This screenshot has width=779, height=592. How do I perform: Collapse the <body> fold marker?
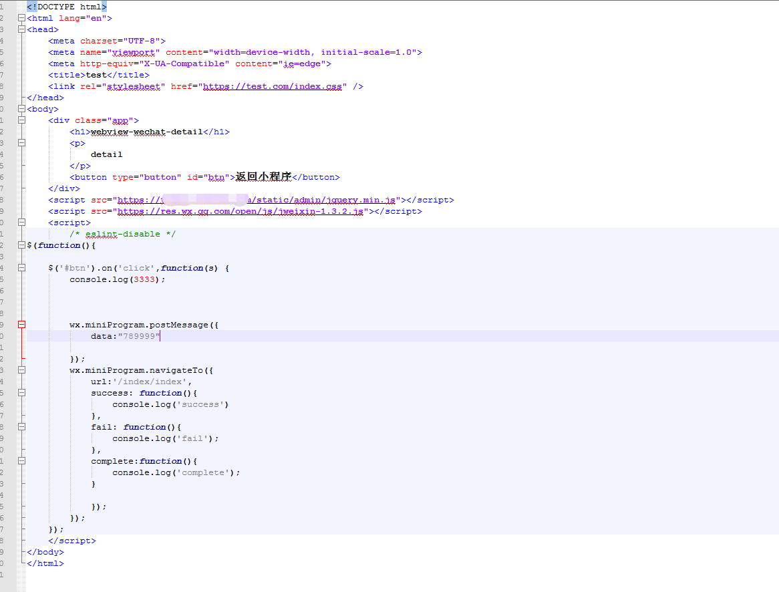[21, 109]
